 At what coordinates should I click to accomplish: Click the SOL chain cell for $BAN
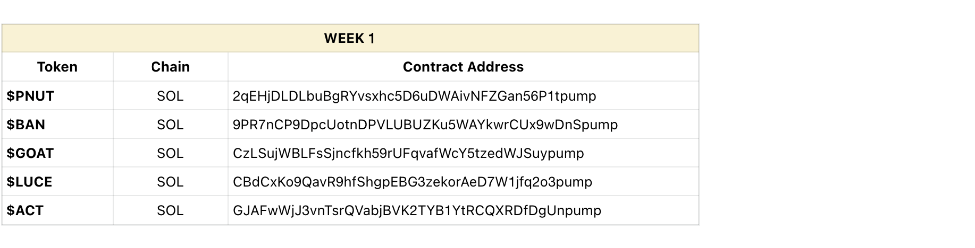point(170,125)
